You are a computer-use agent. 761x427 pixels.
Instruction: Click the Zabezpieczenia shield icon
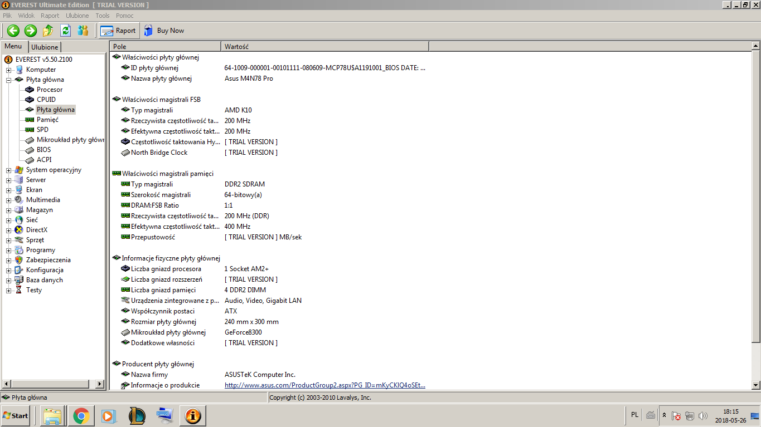(19, 260)
